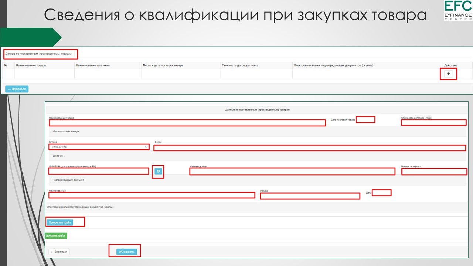Focus the customer Наименование input field
The image size is (473, 266).
click(292, 171)
